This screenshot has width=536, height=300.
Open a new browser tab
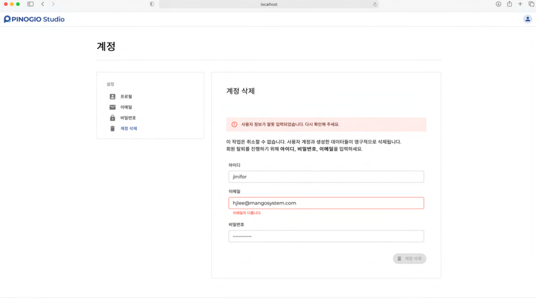pos(520,4)
